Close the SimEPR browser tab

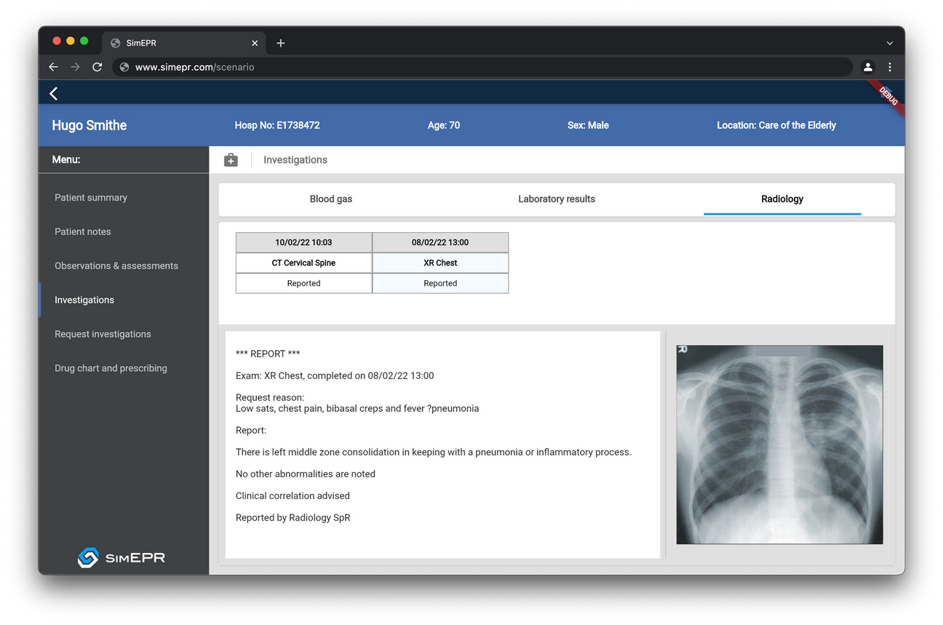[x=255, y=43]
